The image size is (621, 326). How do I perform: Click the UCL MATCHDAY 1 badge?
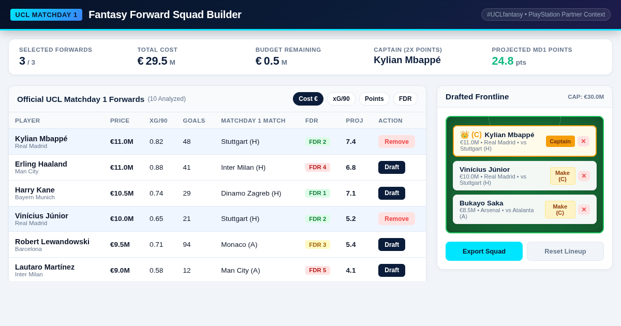[46, 14]
